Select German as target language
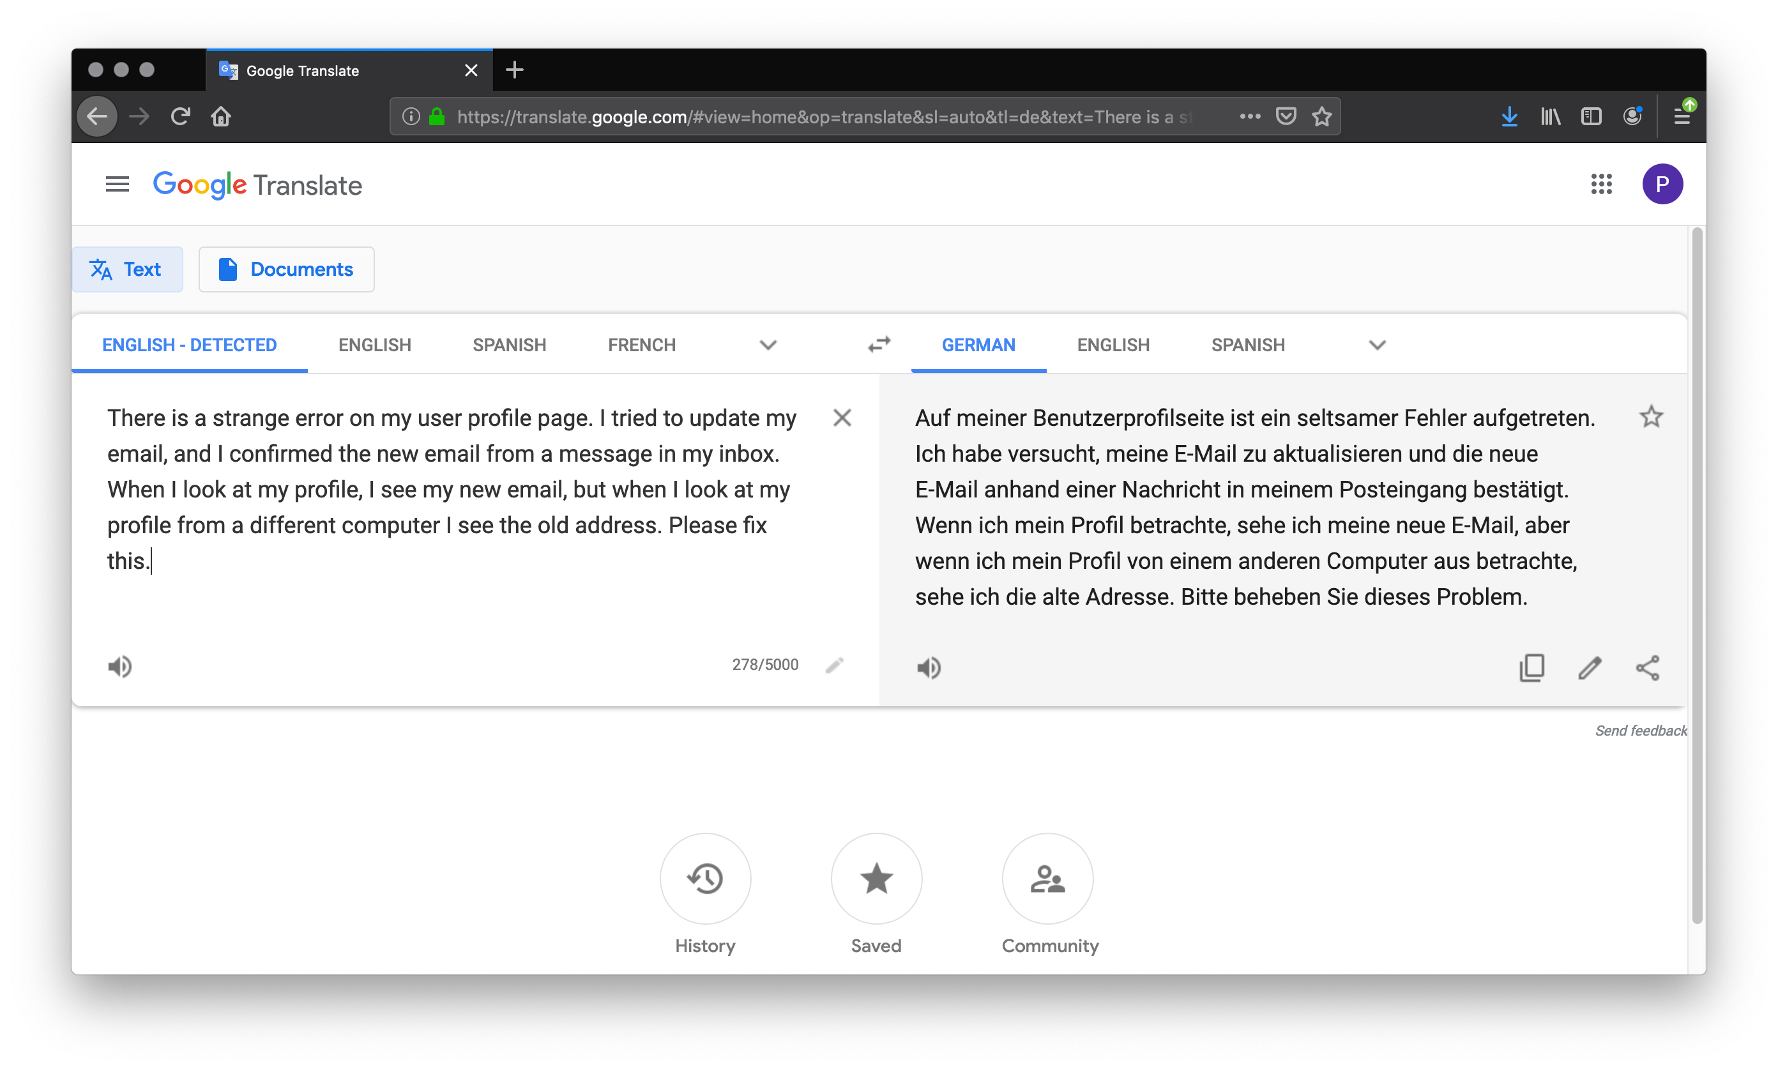The image size is (1778, 1069). click(x=978, y=344)
